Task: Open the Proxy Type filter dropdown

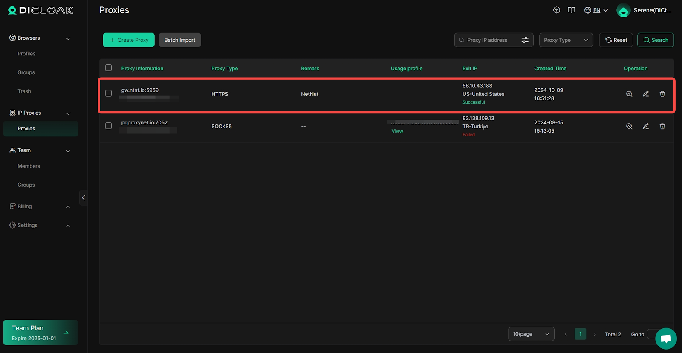Action: [x=566, y=40]
